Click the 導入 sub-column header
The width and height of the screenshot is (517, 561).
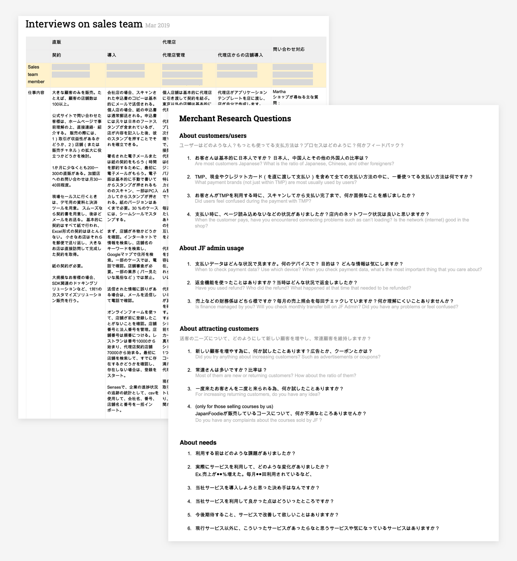tap(112, 54)
